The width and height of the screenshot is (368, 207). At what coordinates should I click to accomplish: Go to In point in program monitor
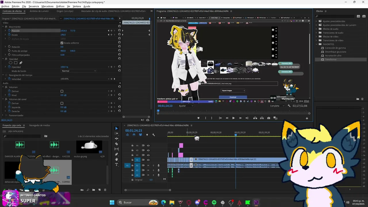(220, 118)
